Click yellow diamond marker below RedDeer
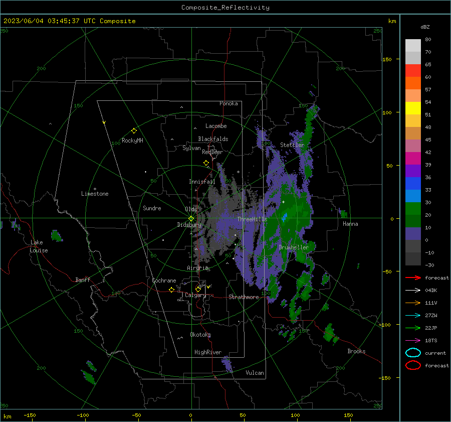 pyautogui.click(x=206, y=163)
